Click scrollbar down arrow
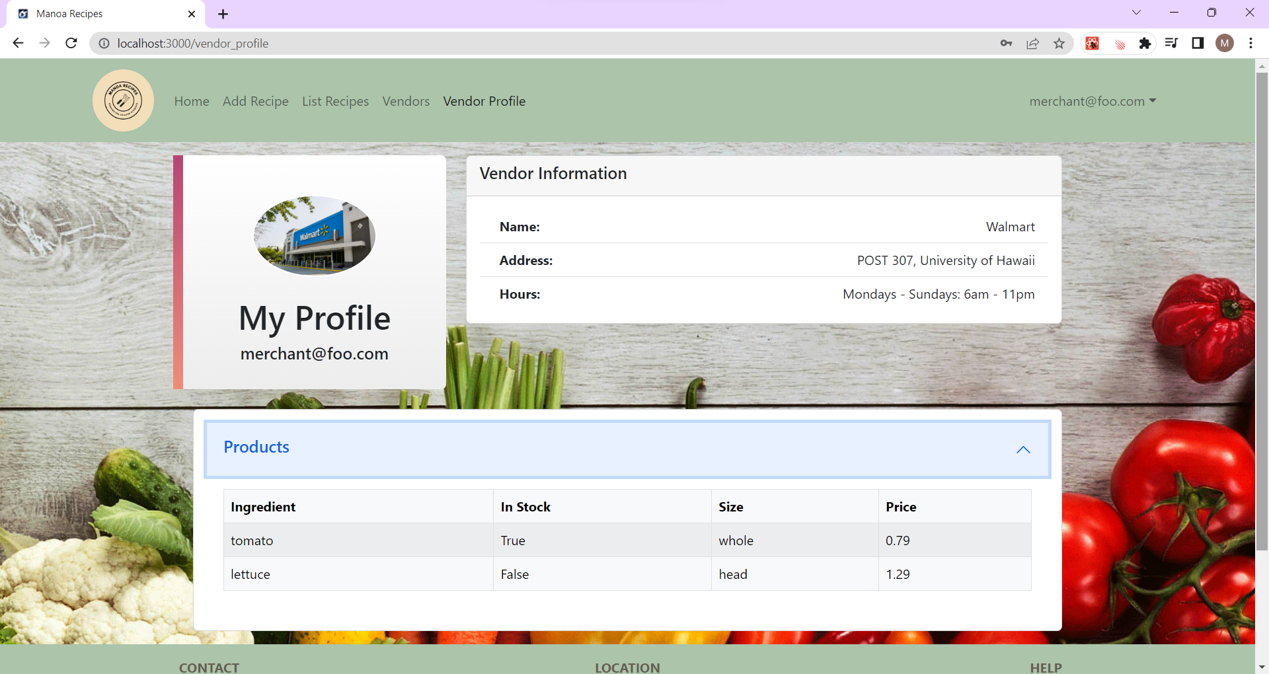The height and width of the screenshot is (674, 1269). (1262, 667)
